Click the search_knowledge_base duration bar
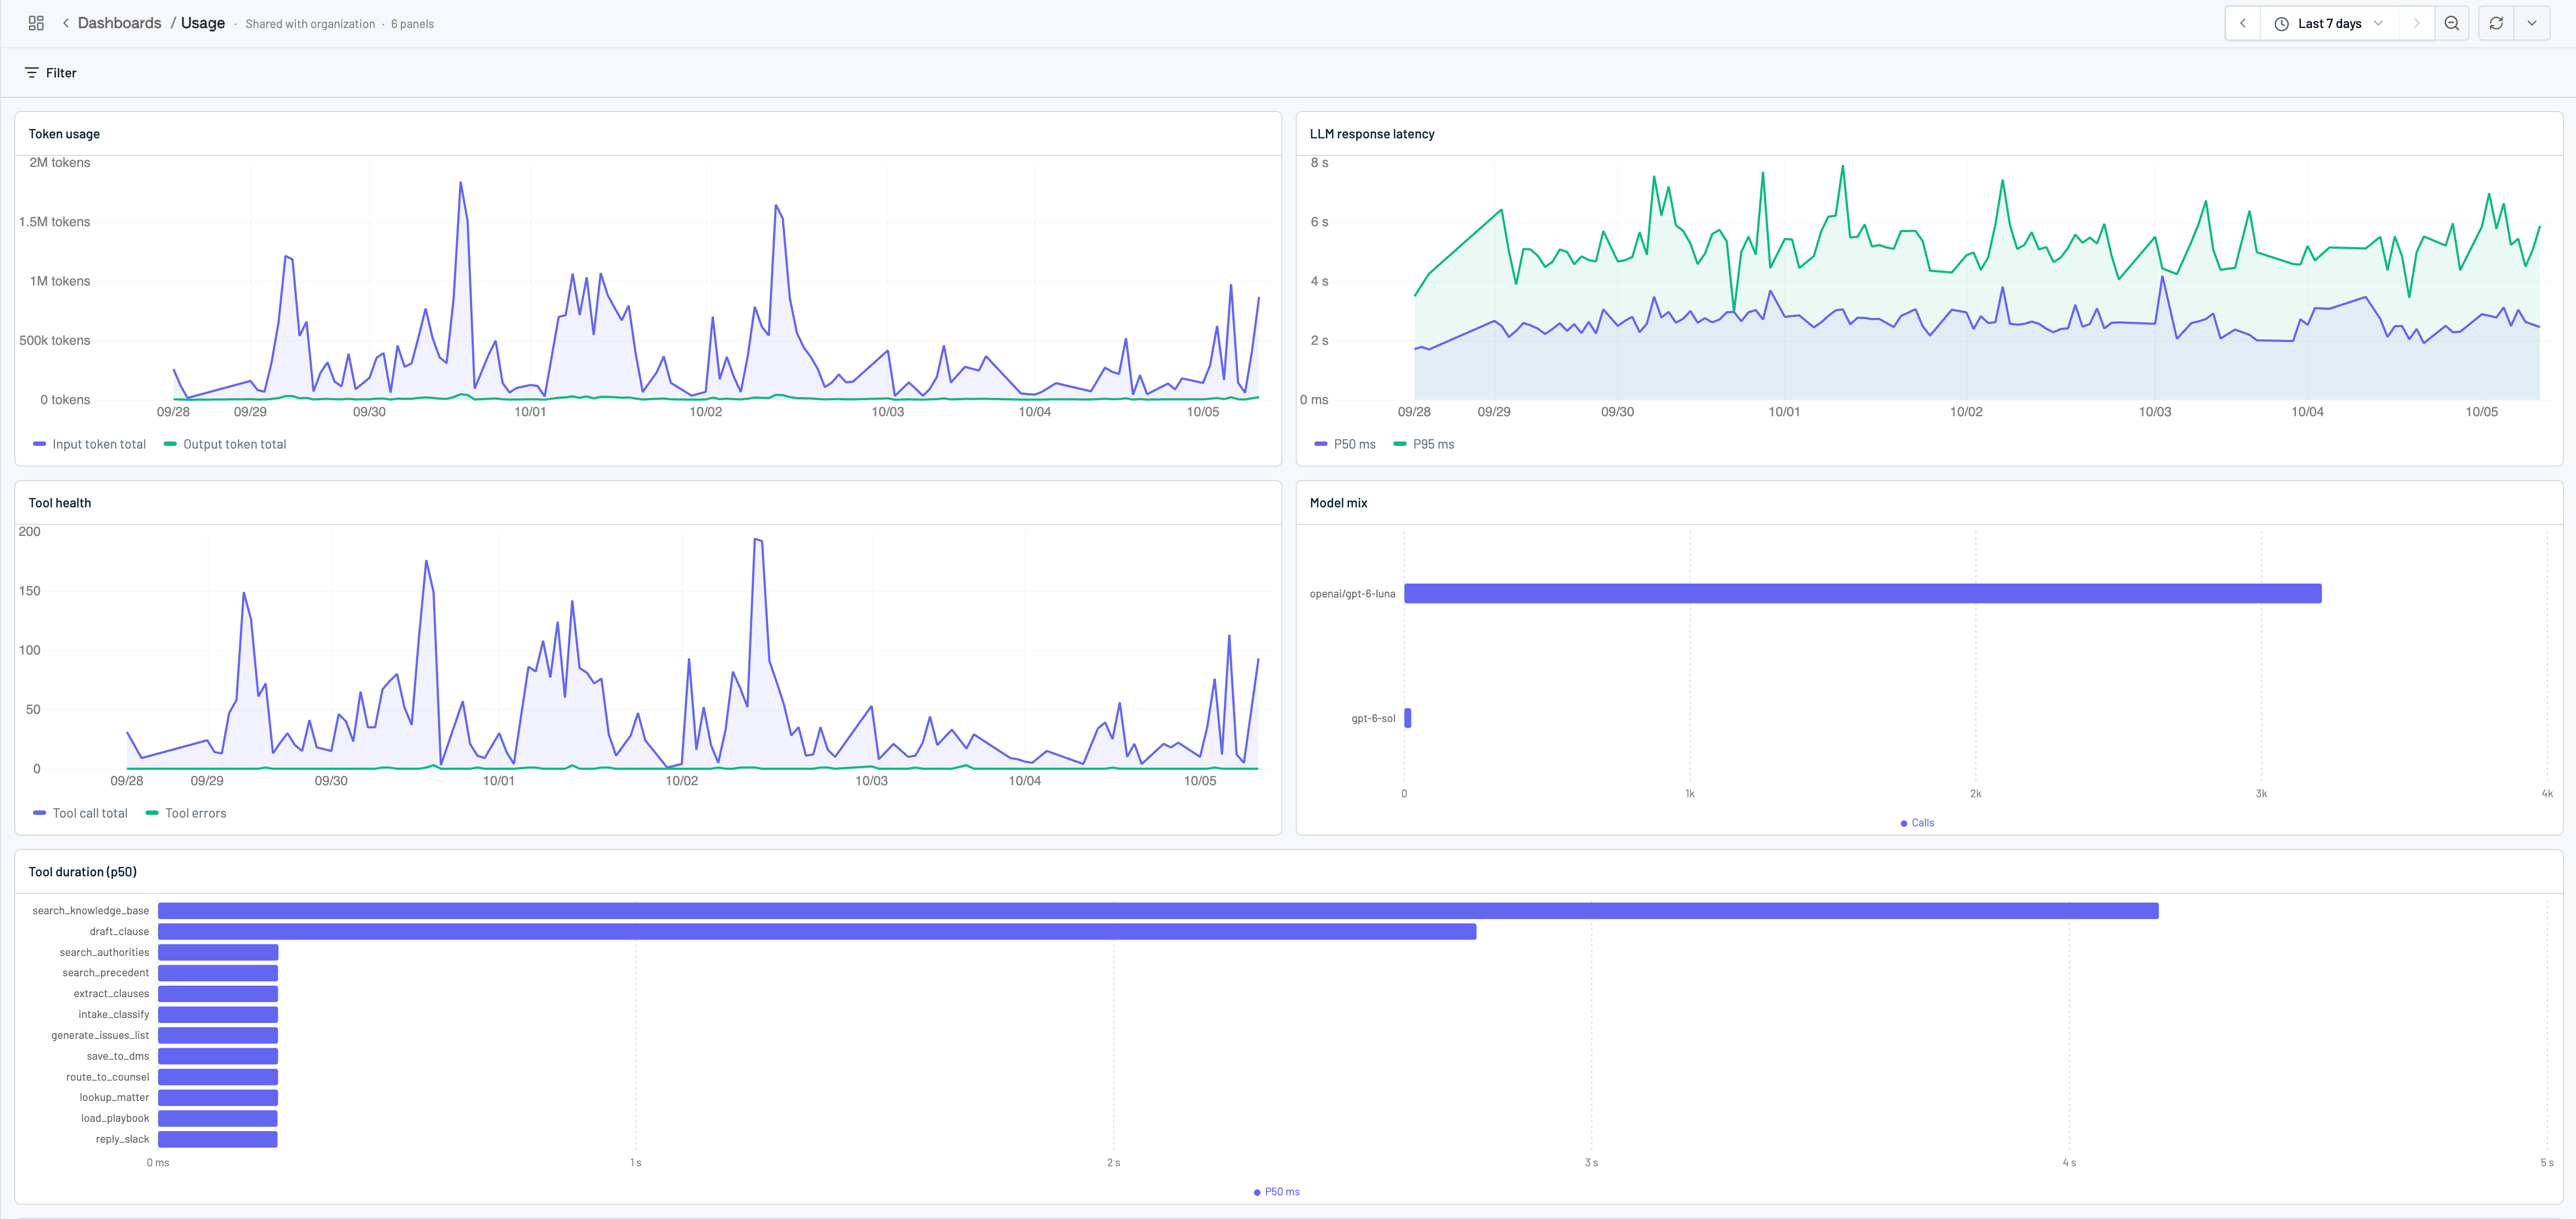The image size is (2576, 1219). click(1158, 911)
